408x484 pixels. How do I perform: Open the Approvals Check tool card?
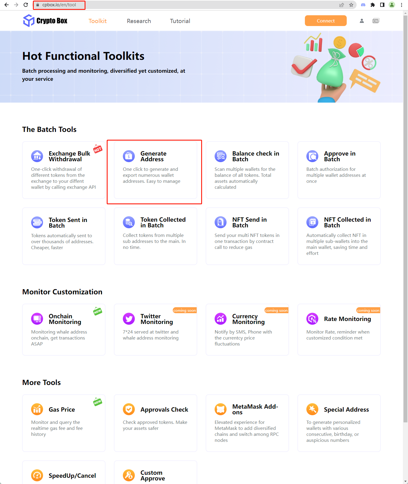coord(155,423)
